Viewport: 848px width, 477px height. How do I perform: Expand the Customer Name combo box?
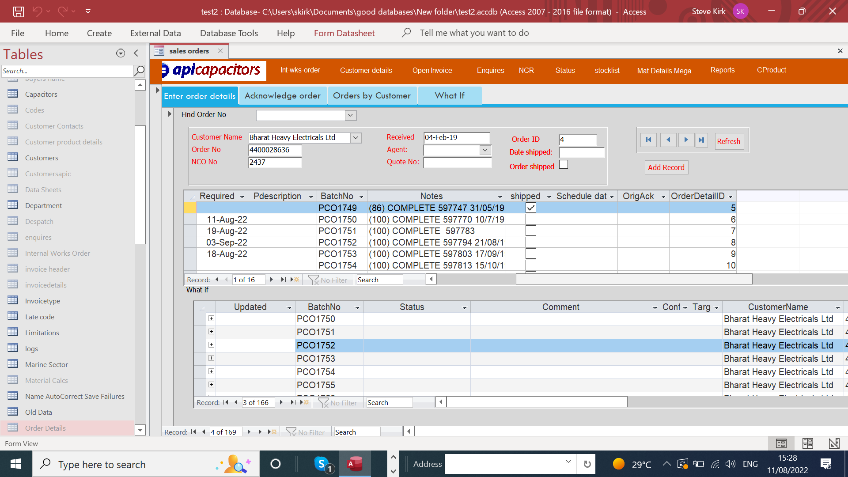pyautogui.click(x=356, y=138)
